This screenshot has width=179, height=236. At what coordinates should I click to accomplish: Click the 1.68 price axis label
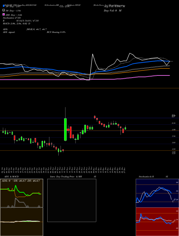(174, 142)
